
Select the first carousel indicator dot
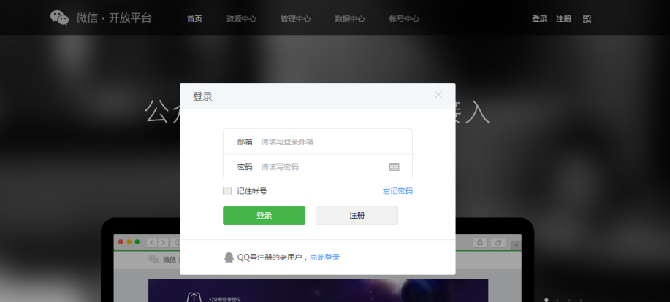[546, 299]
